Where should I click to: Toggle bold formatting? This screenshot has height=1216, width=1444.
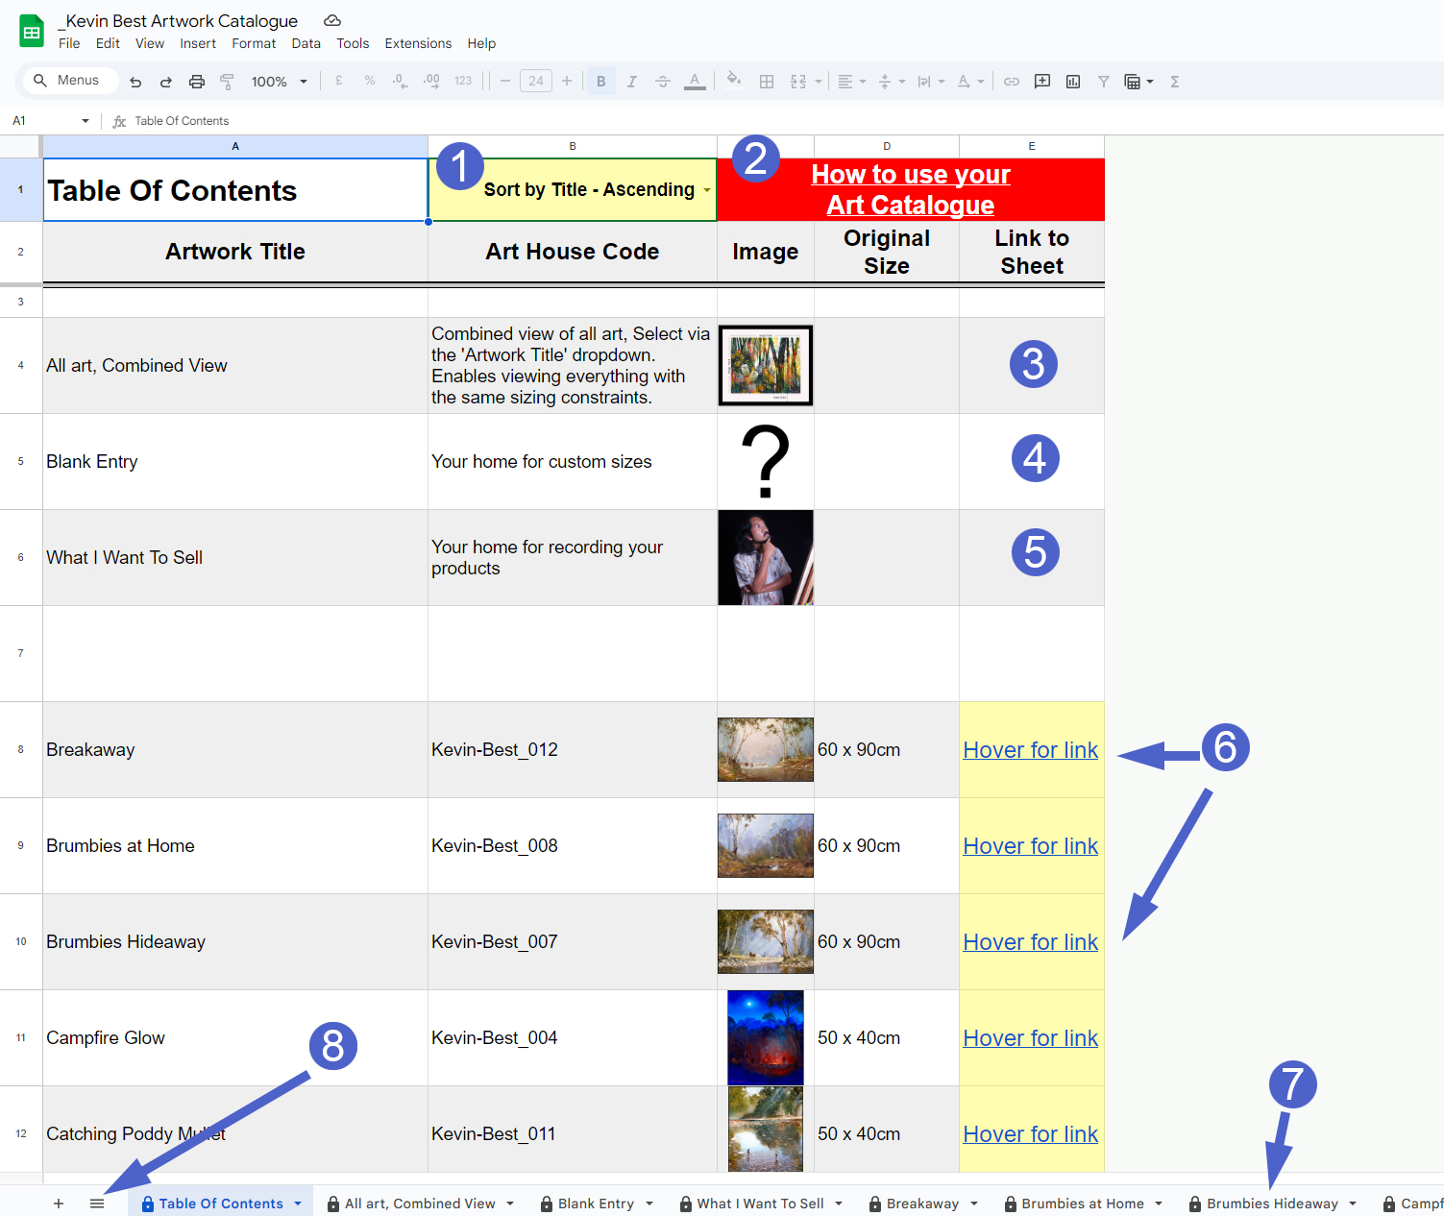tap(601, 82)
